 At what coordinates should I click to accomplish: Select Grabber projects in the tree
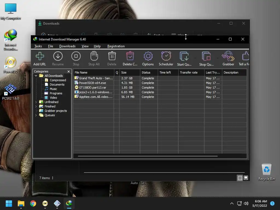(x=56, y=111)
